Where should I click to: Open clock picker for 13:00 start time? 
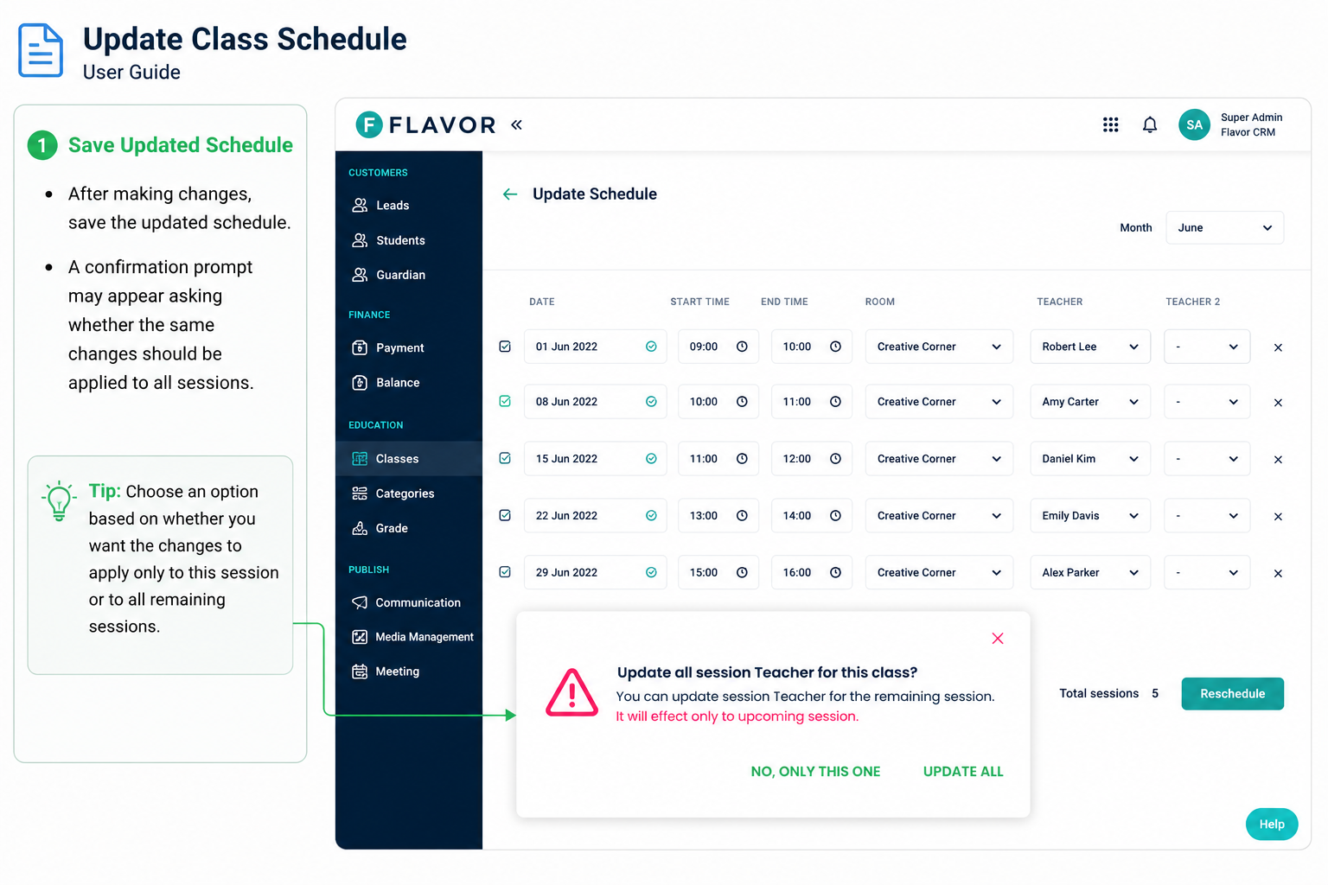[x=742, y=516]
